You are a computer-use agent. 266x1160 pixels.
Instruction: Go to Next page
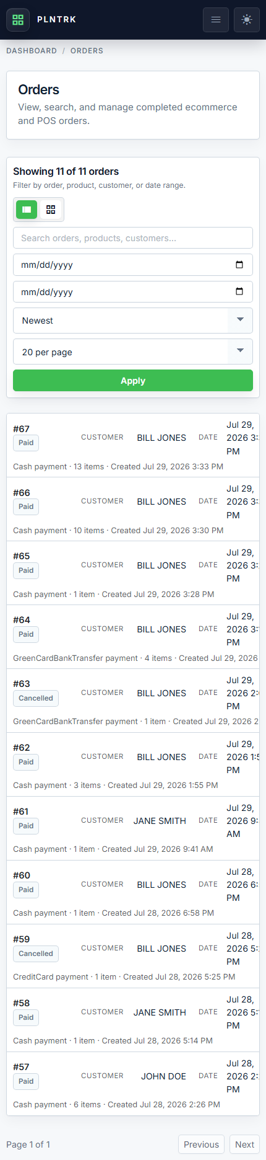[244, 1145]
